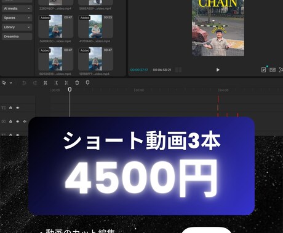
Task: Open the preview ratio button
Action: 273,70
